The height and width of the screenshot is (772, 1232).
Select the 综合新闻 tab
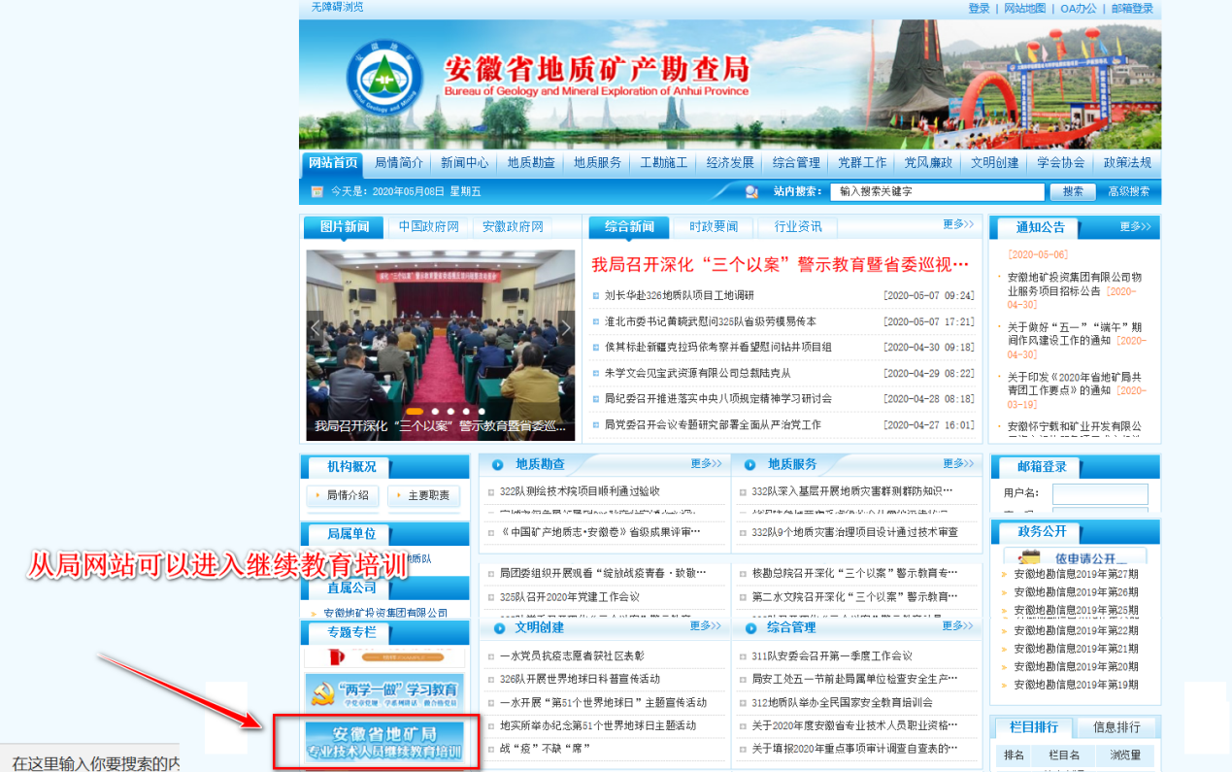[x=629, y=227]
